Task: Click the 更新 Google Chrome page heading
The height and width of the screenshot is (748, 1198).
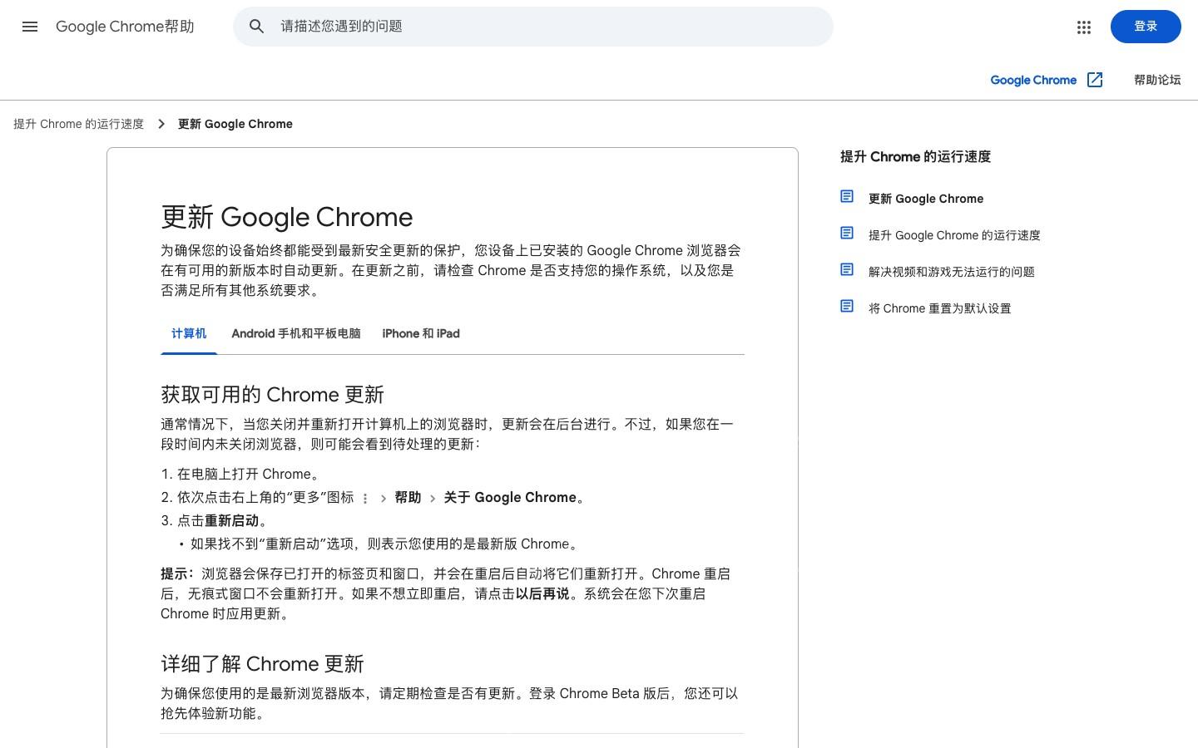Action: [287, 217]
